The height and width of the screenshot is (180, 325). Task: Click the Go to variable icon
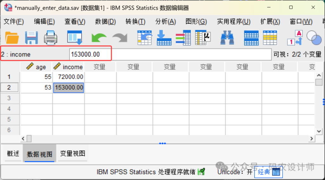tap(164, 38)
